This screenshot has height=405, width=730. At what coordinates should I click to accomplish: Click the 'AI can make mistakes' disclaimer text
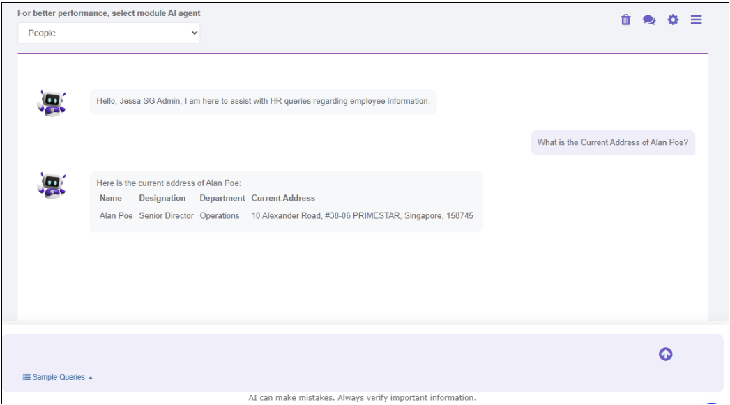point(362,397)
